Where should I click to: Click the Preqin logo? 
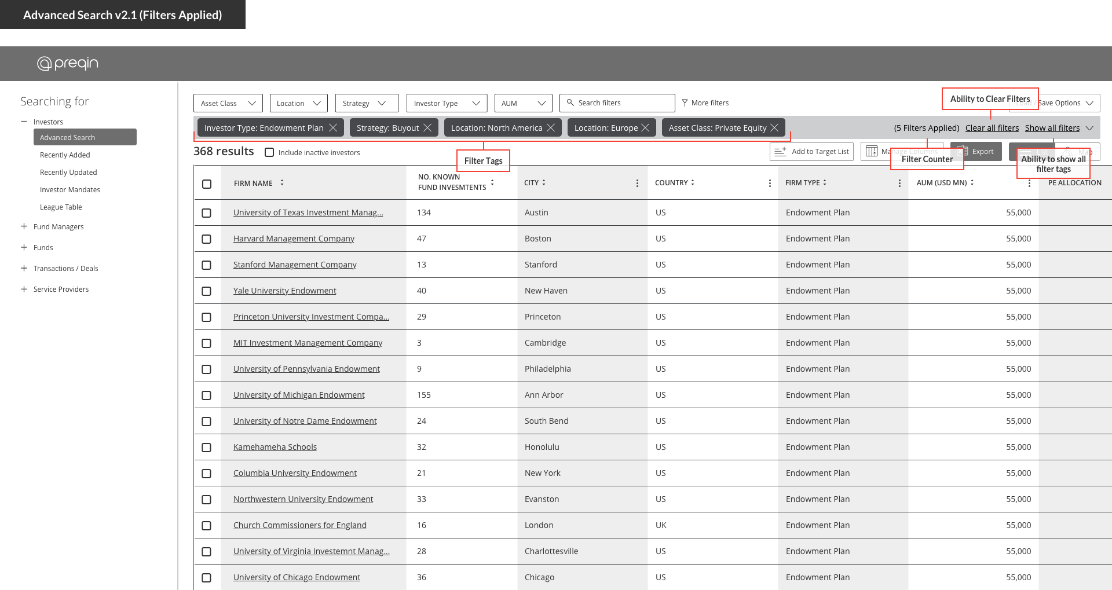[x=67, y=63]
